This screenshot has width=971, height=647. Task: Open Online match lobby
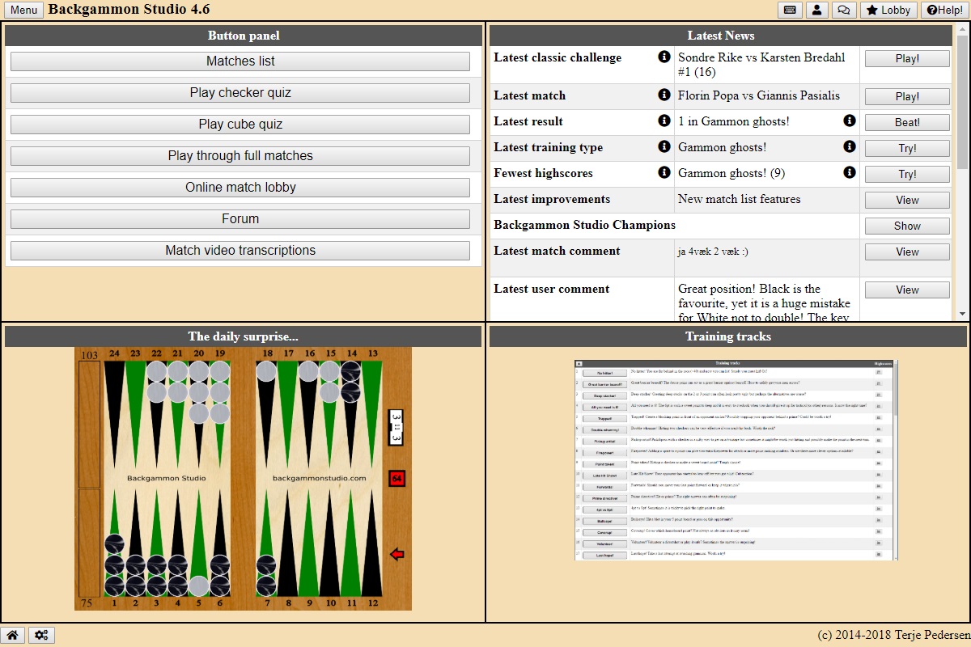(x=240, y=188)
